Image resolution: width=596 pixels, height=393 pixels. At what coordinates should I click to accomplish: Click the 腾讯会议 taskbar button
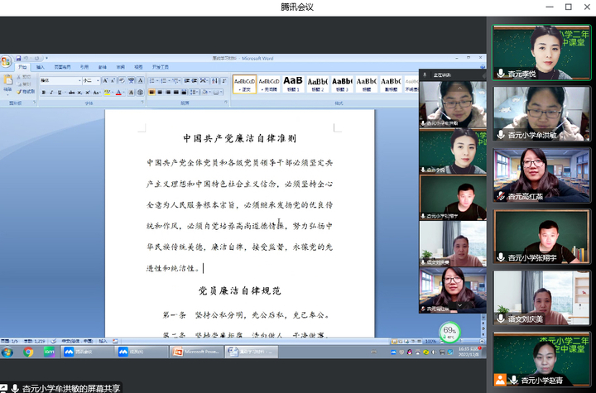(87, 352)
